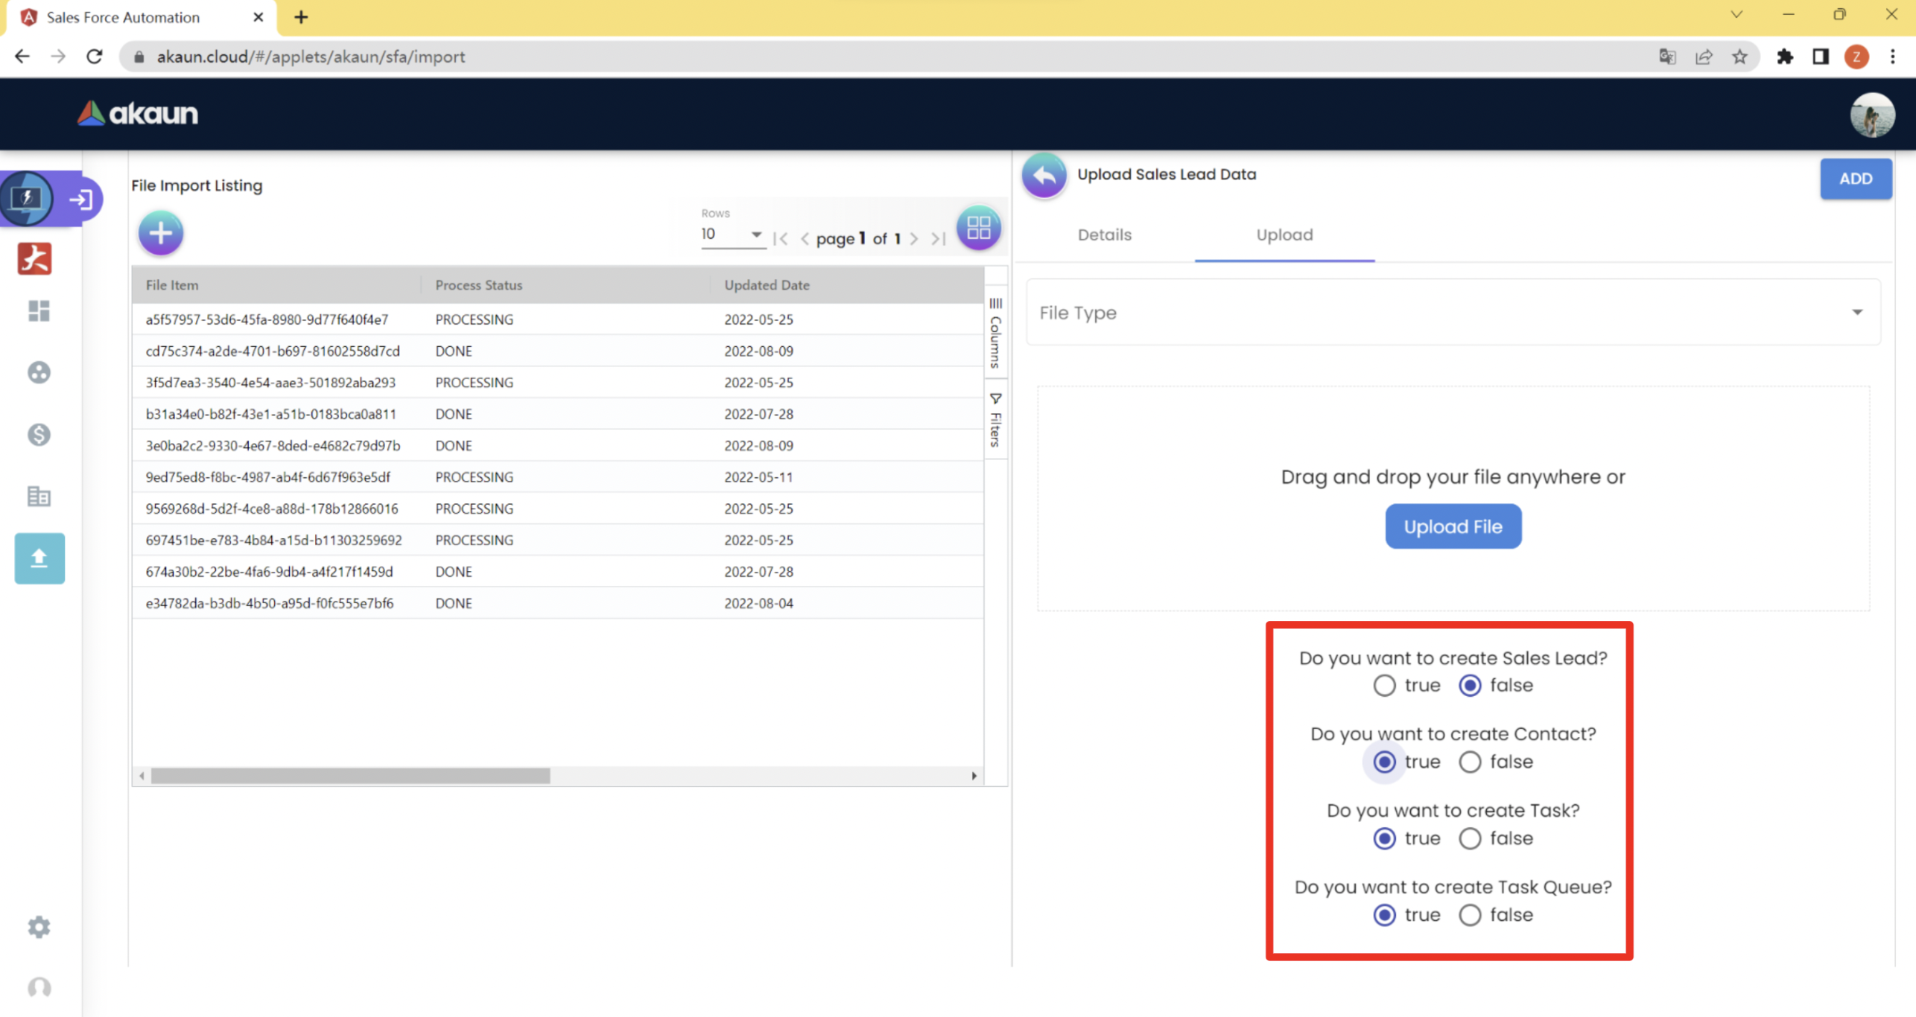
Task: Switch to the Details tab
Action: [x=1104, y=235]
